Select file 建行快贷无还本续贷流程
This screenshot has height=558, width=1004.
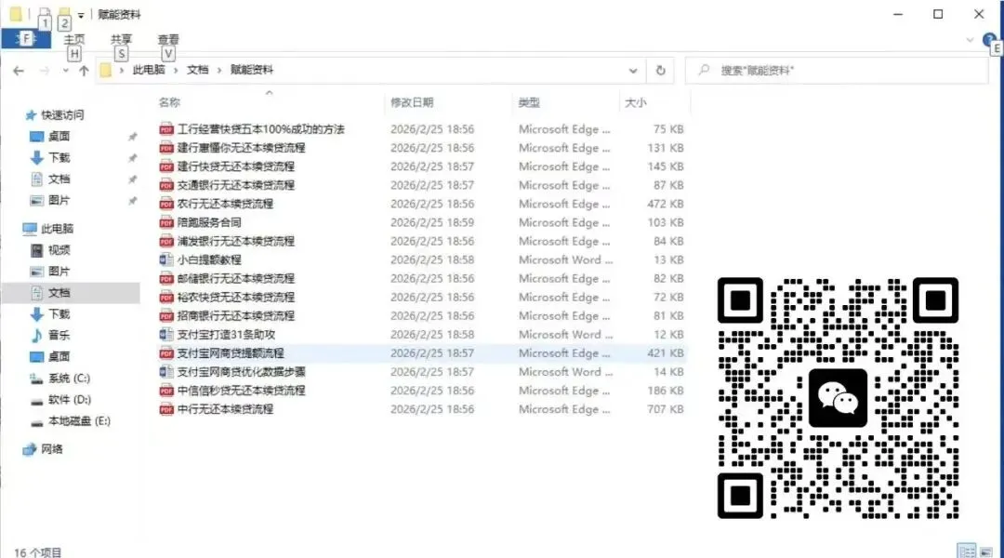click(235, 166)
